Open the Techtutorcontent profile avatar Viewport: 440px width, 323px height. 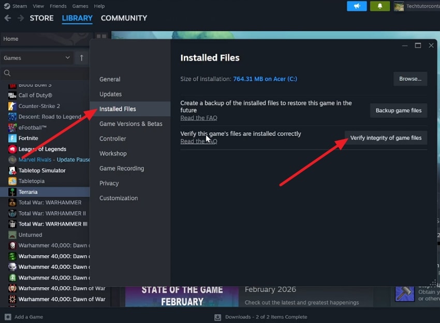tap(399, 6)
